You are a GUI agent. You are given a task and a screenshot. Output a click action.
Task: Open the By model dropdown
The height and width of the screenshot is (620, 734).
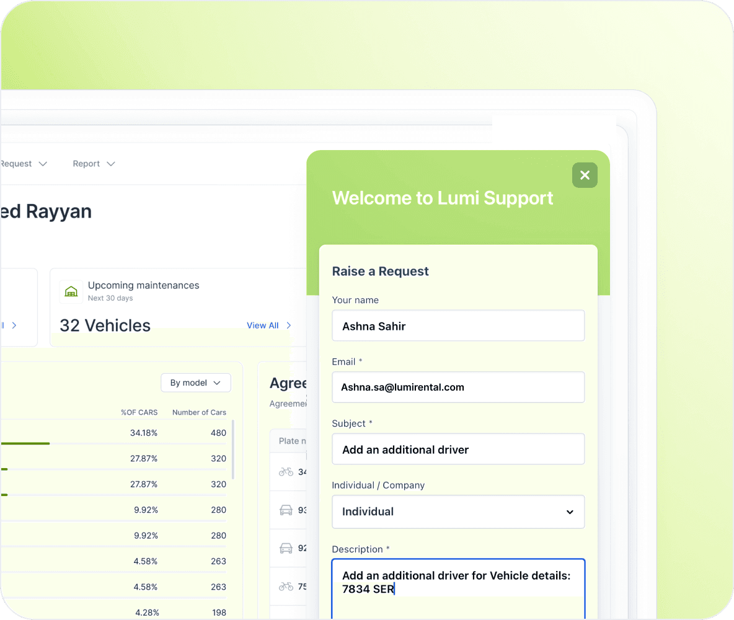click(196, 383)
